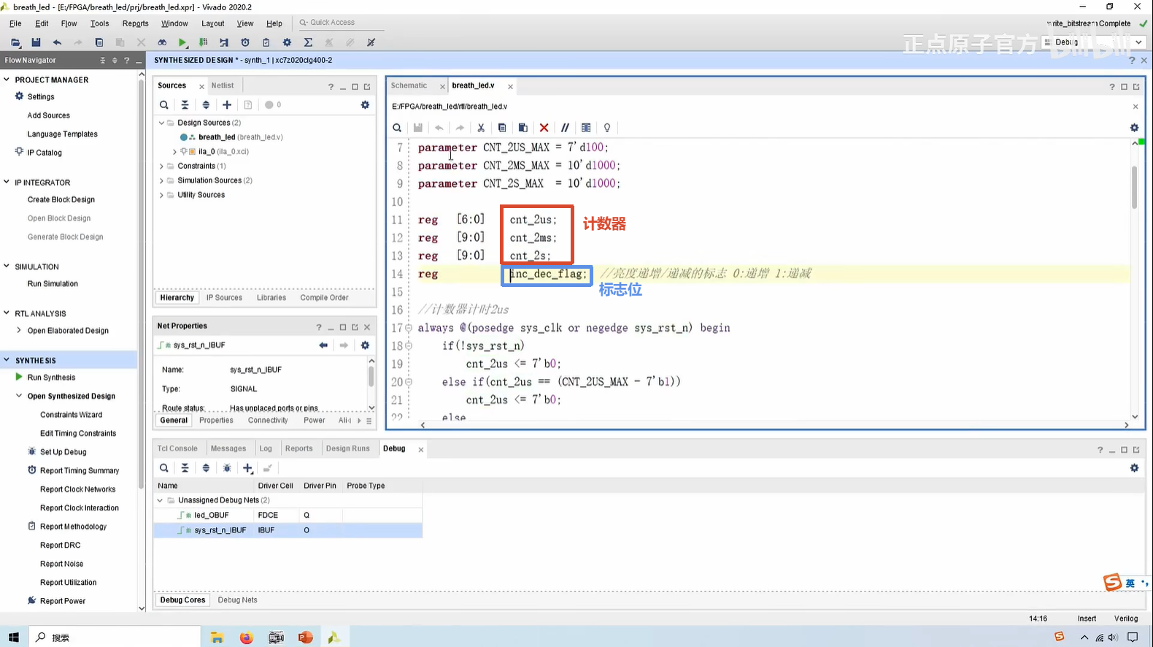Viewport: 1153px width, 647px height.
Task: Expand all in Sources panel
Action: 206,105
